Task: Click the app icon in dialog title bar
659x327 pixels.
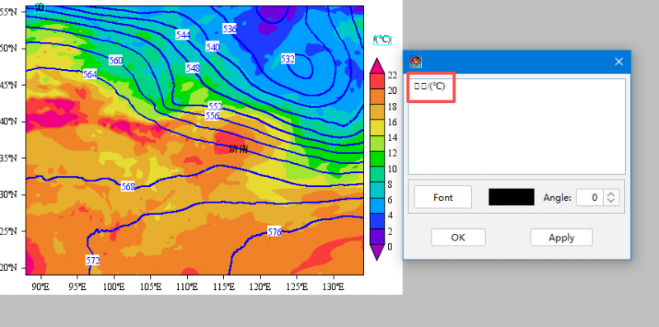Action: coord(416,62)
